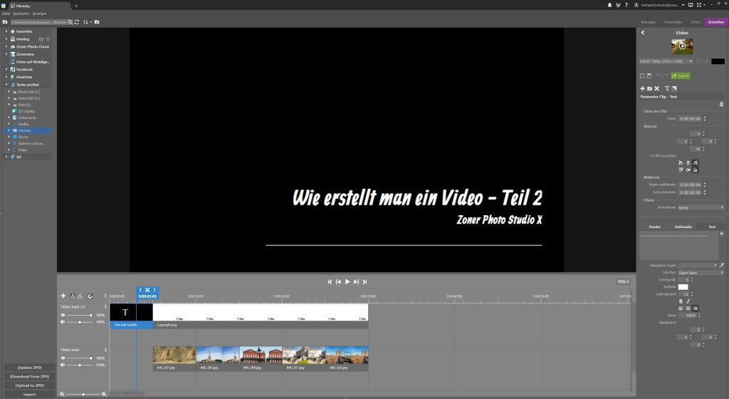Switch to Subheader tab
Image resolution: width=729 pixels, height=399 pixels.
coord(683,227)
